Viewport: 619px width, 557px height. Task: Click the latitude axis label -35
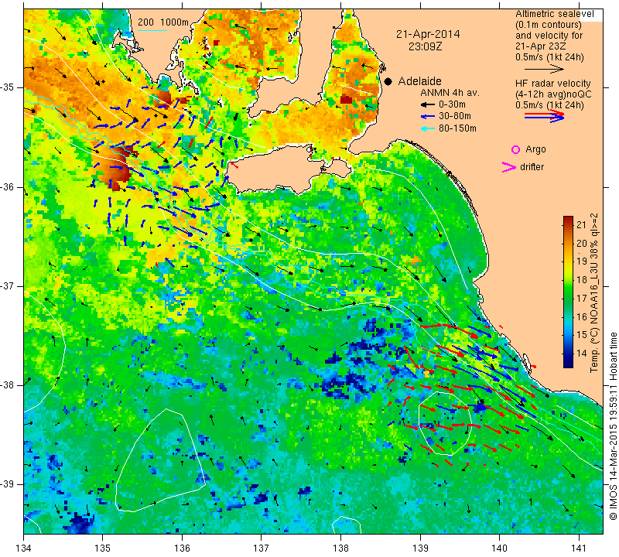[7, 87]
